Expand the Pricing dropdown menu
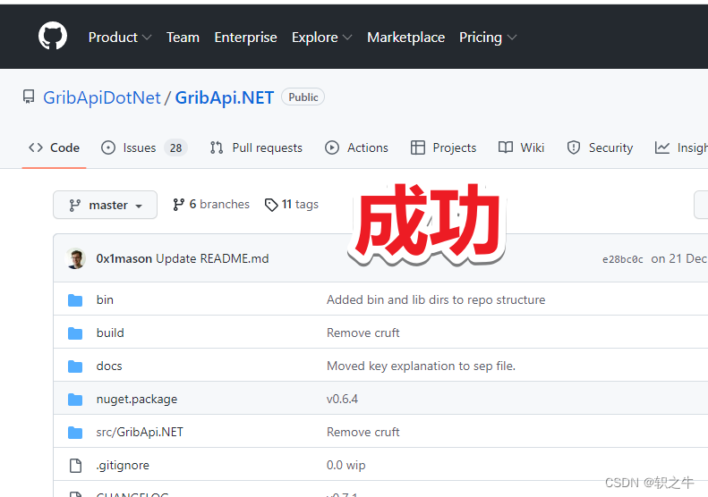 click(488, 38)
